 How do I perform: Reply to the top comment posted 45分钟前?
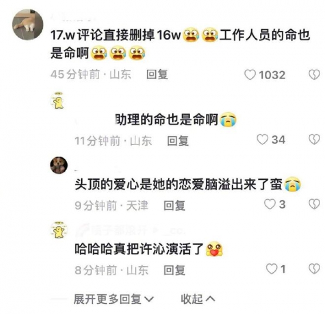pyautogui.click(x=157, y=74)
